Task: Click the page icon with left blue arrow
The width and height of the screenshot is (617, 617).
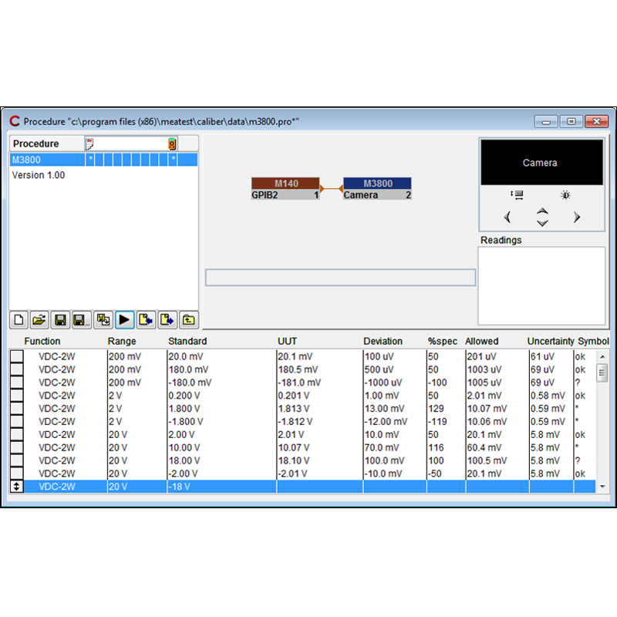Action: [146, 319]
